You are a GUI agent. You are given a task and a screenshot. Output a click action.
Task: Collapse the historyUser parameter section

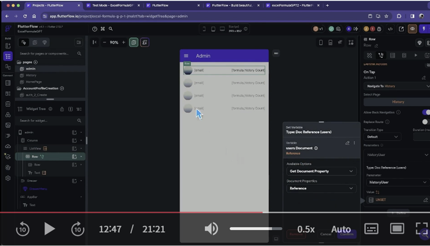click(426, 155)
